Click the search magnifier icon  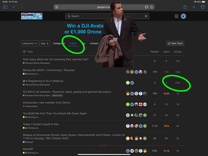coord(69,16)
